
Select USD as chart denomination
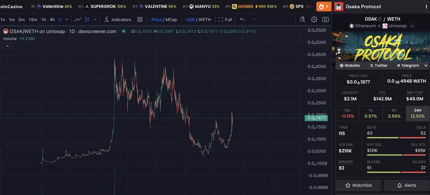click(190, 20)
